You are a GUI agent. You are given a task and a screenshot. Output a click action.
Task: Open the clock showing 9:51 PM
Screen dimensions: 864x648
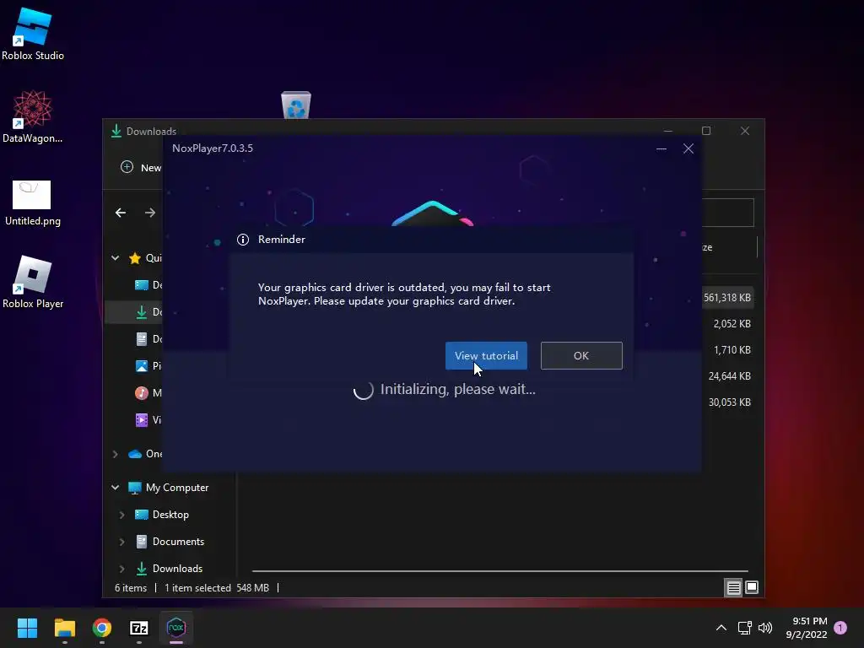807,628
